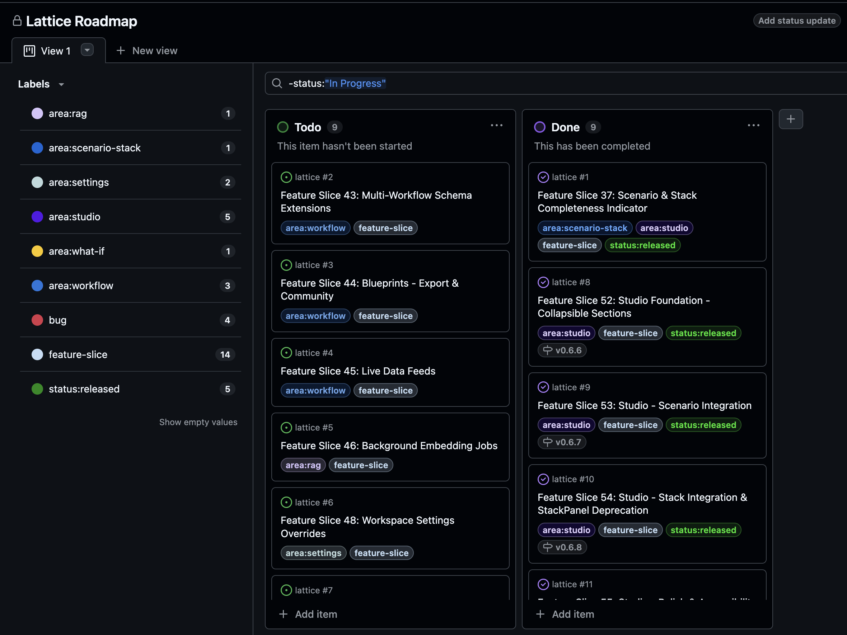Open the View 1 dropdown caret
Image resolution: width=847 pixels, height=635 pixels.
click(x=87, y=50)
